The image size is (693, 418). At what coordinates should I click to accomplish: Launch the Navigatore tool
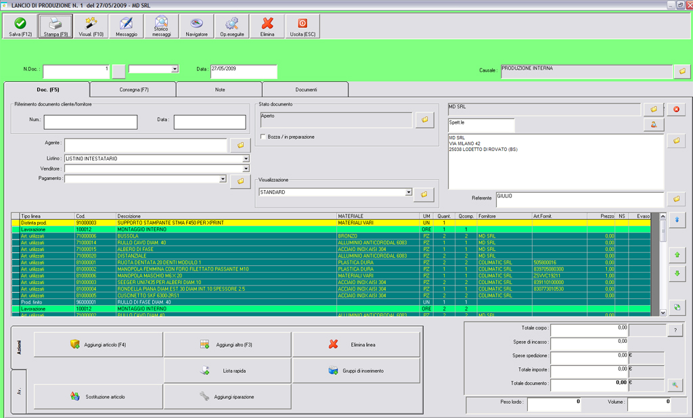pos(197,26)
